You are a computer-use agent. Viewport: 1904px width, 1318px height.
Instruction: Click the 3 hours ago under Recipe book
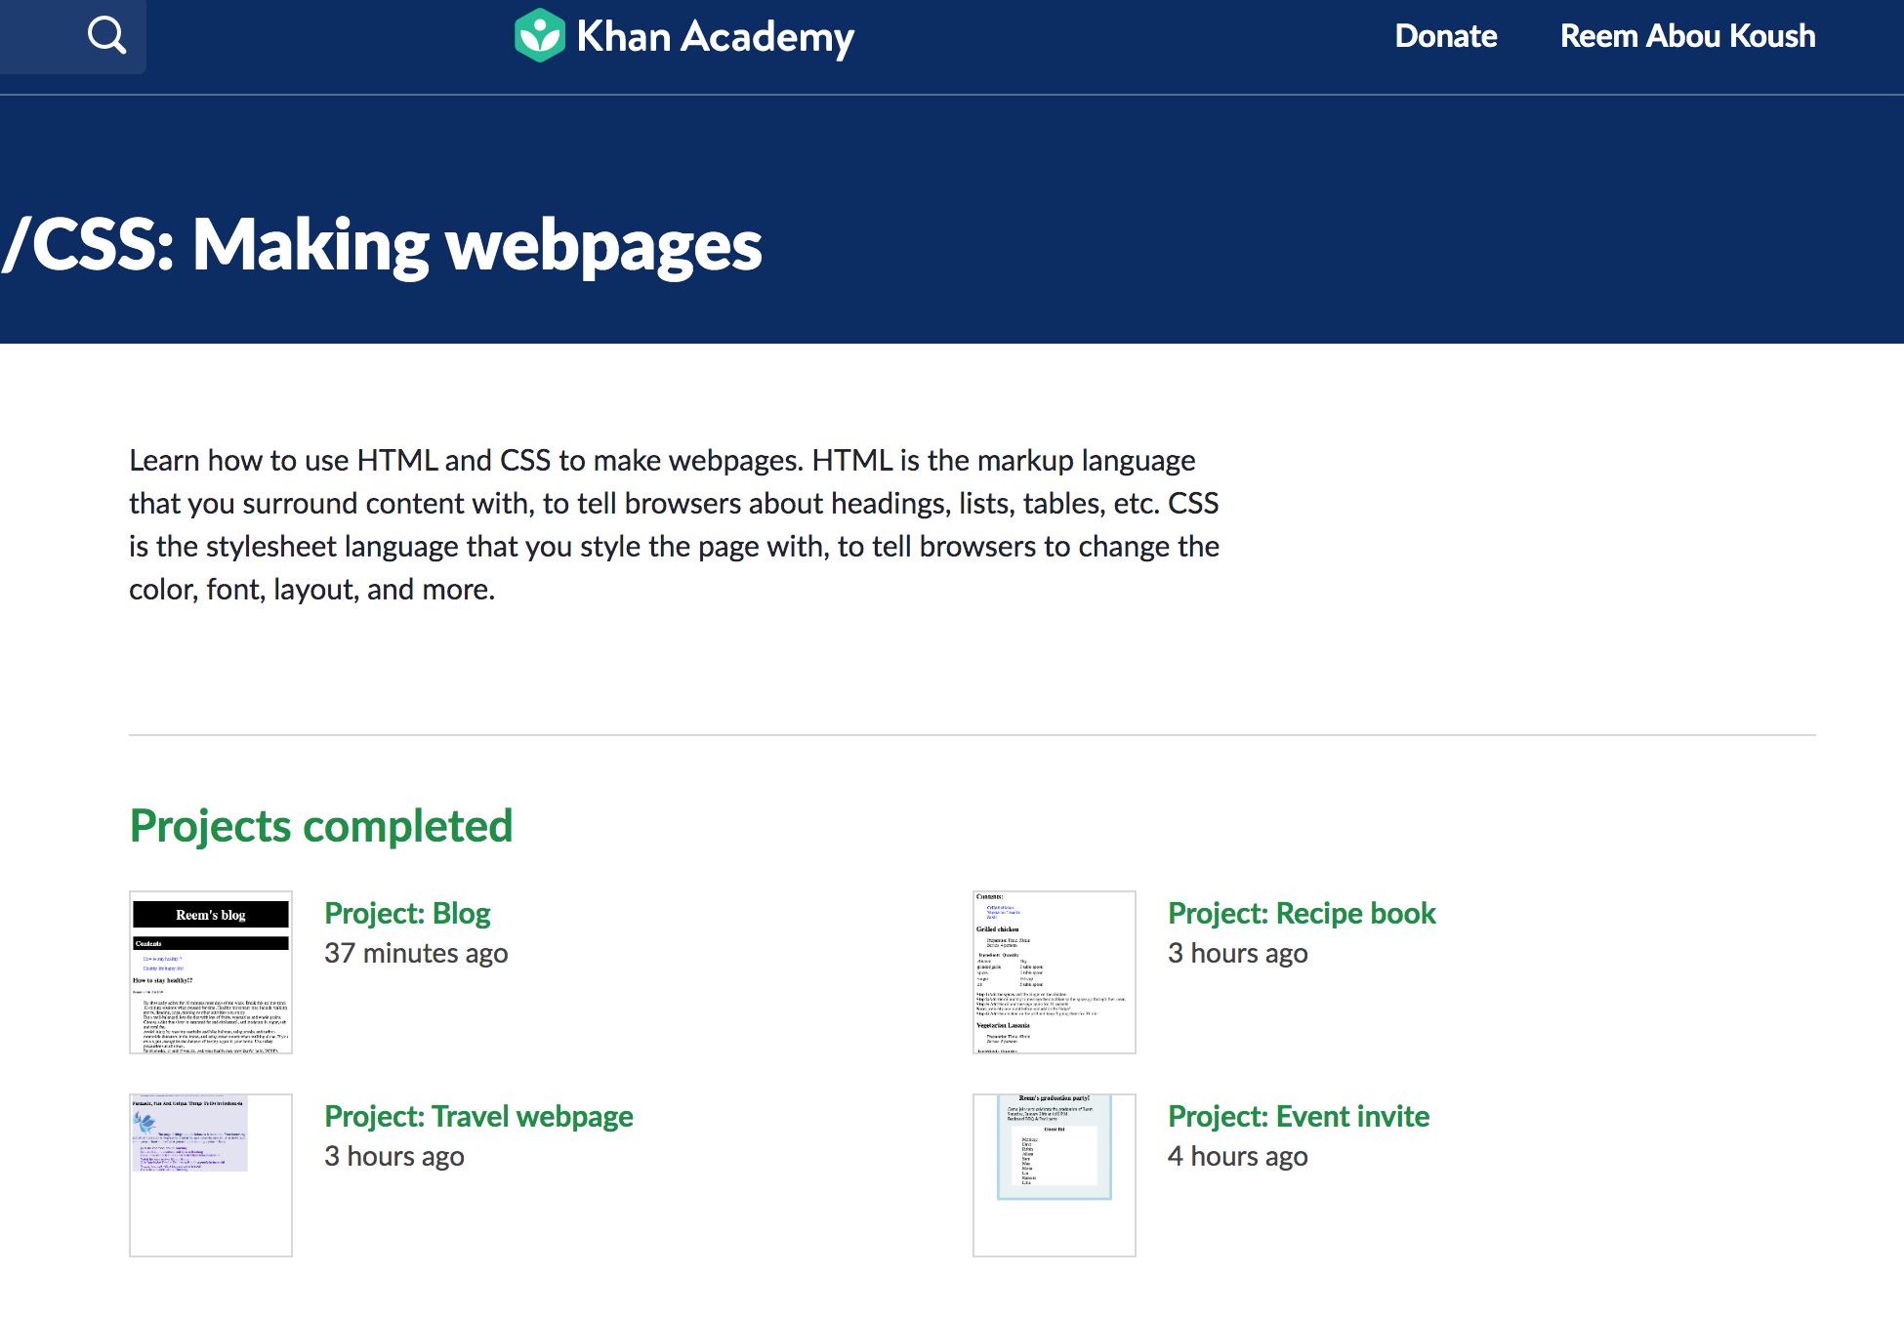click(1237, 953)
